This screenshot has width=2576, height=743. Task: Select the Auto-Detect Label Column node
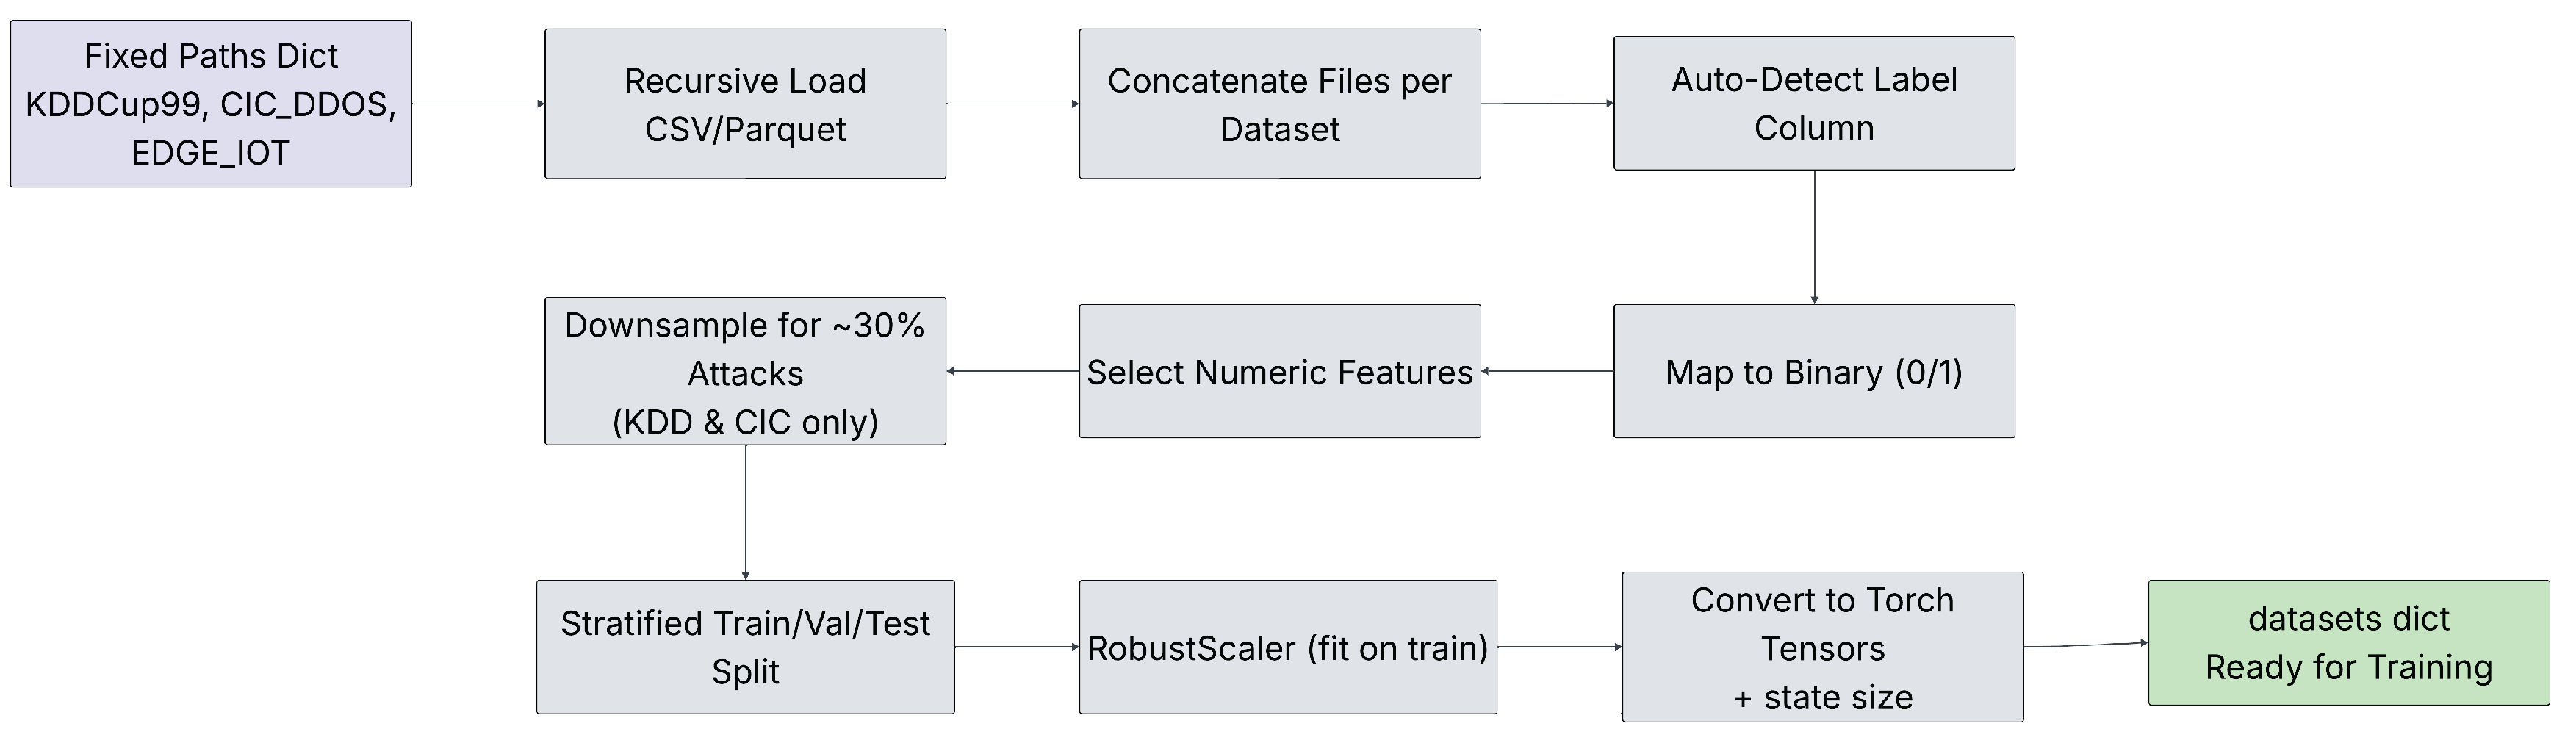(x=1813, y=103)
